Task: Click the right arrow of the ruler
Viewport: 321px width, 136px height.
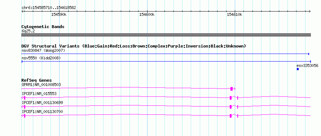Action: coord(309,11)
